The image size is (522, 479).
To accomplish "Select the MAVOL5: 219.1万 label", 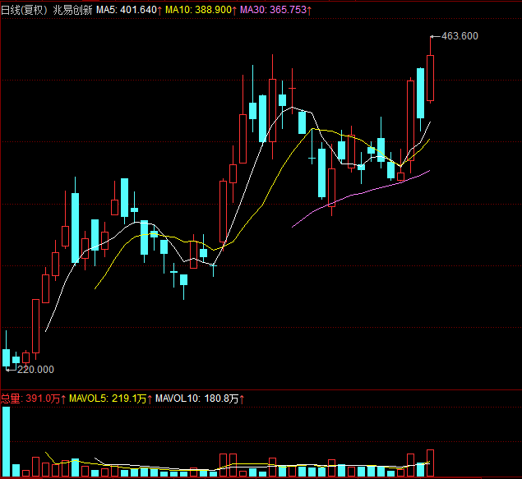I will pyautogui.click(x=109, y=398).
